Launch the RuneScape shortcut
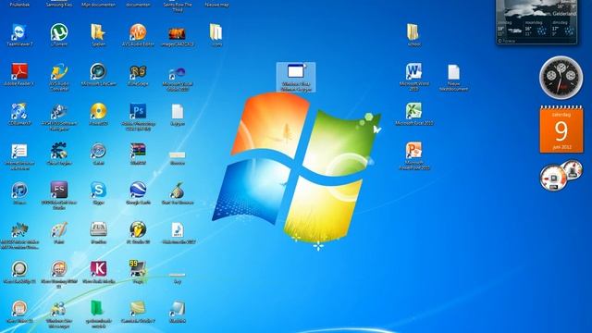 pyautogui.click(x=138, y=72)
